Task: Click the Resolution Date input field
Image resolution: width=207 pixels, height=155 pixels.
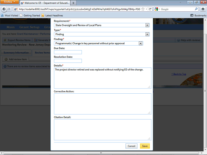Action: point(68,61)
